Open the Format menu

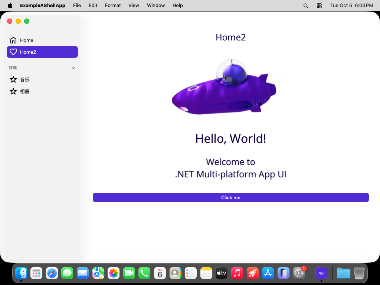pos(113,5)
